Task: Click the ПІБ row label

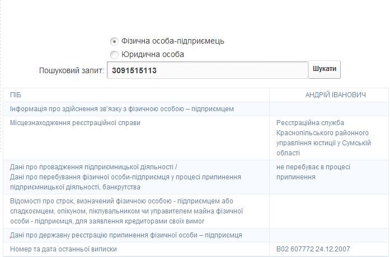Action: [x=16, y=95]
